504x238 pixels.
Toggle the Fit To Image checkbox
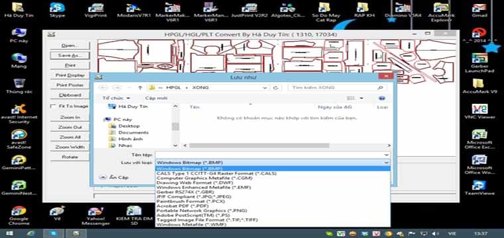(53, 106)
